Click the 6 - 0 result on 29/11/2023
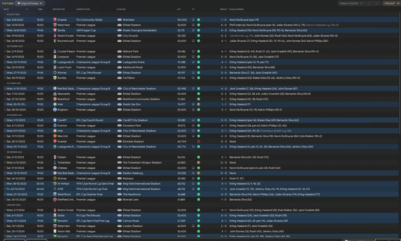This screenshot has height=241, width=401. 224,147
